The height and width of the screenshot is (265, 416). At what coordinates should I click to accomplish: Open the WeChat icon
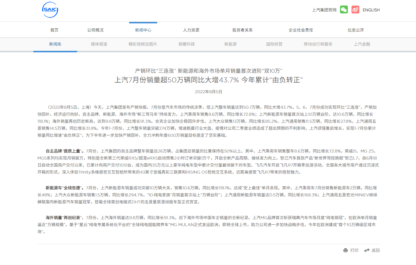pyautogui.click(x=344, y=10)
